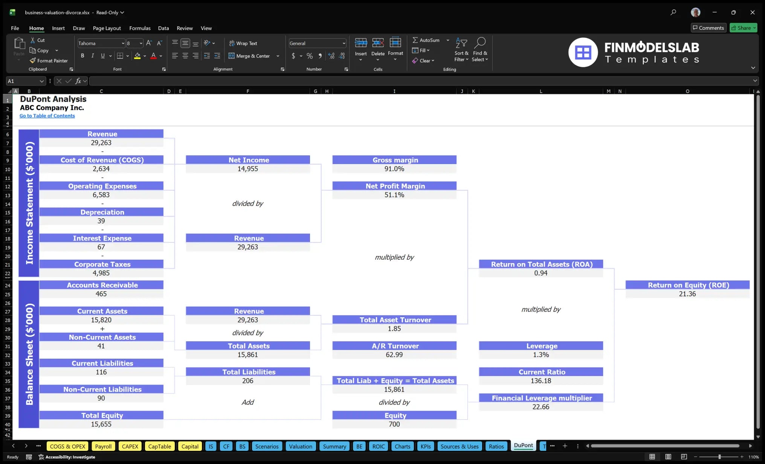The image size is (765, 464).
Task: Click the Comments button
Action: pos(709,28)
